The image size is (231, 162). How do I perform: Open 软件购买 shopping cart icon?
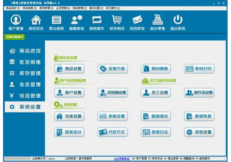[x=117, y=22]
